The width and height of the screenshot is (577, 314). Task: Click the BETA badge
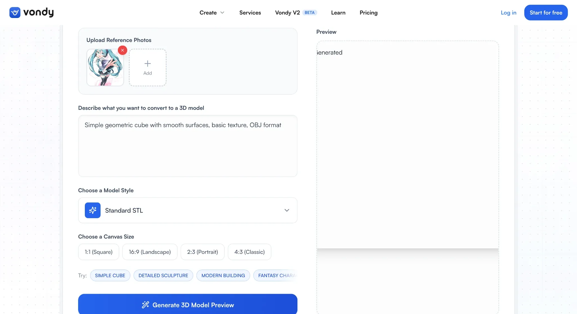pyautogui.click(x=309, y=13)
